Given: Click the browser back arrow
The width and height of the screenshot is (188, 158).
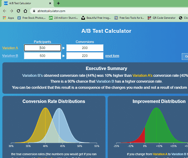Looking at the screenshot, I should pyautogui.click(x=5, y=11).
